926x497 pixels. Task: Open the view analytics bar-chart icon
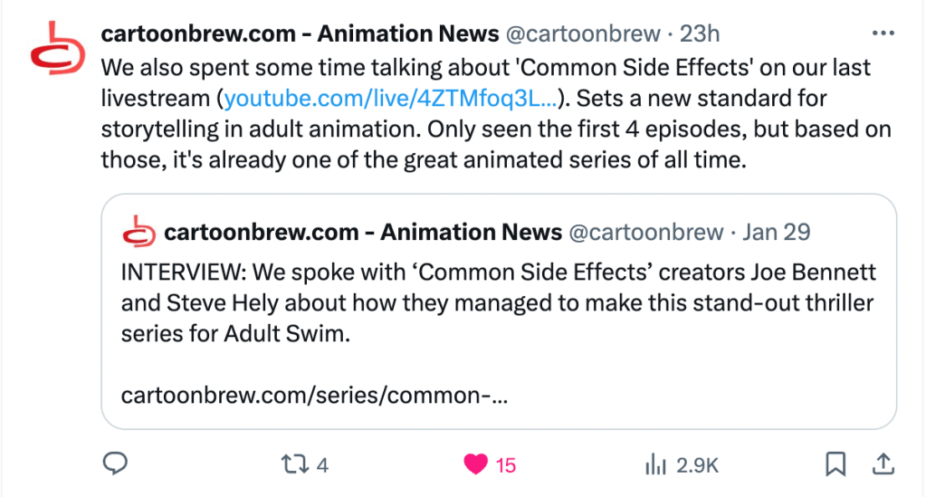[x=654, y=465]
